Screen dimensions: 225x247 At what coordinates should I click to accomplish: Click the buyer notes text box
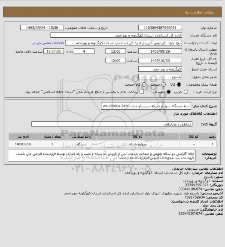click(x=102, y=156)
